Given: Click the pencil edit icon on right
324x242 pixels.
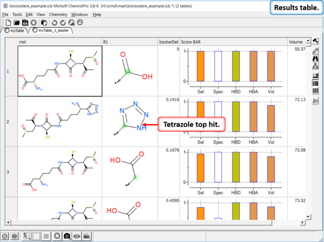Looking at the screenshot, I should point(315,49).
